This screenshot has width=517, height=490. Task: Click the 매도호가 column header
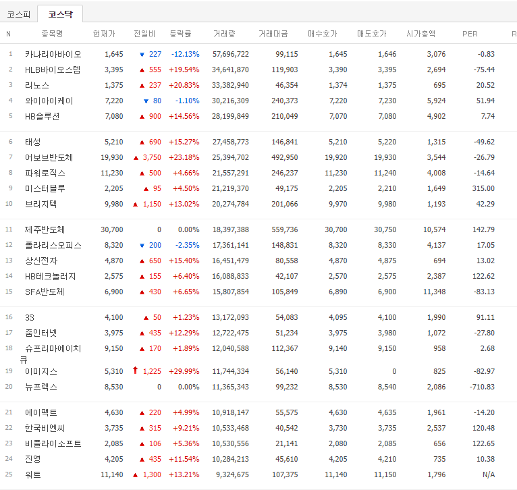tap(372, 34)
